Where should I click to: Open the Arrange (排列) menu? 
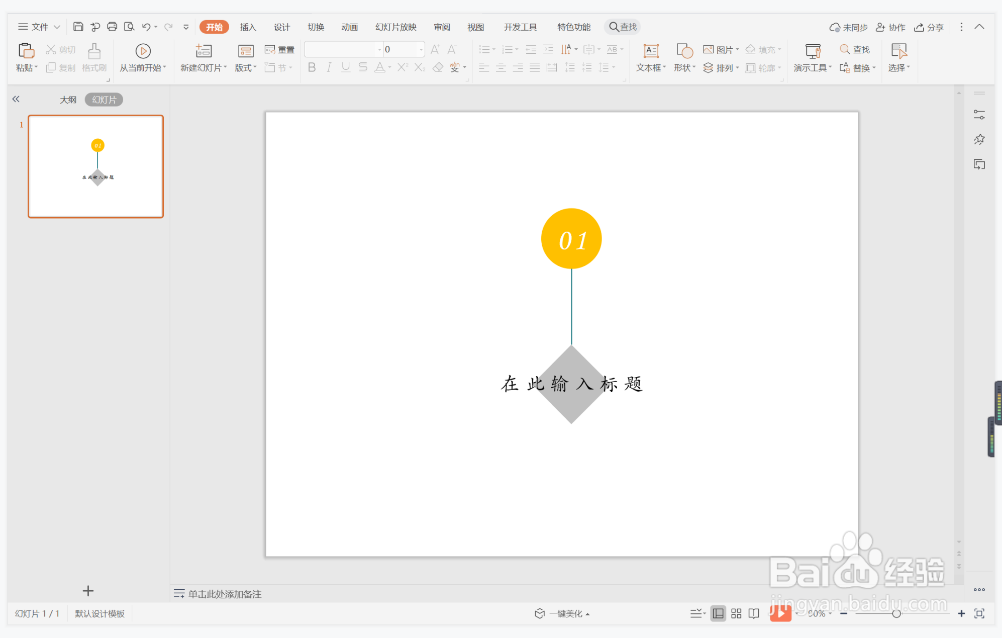721,68
